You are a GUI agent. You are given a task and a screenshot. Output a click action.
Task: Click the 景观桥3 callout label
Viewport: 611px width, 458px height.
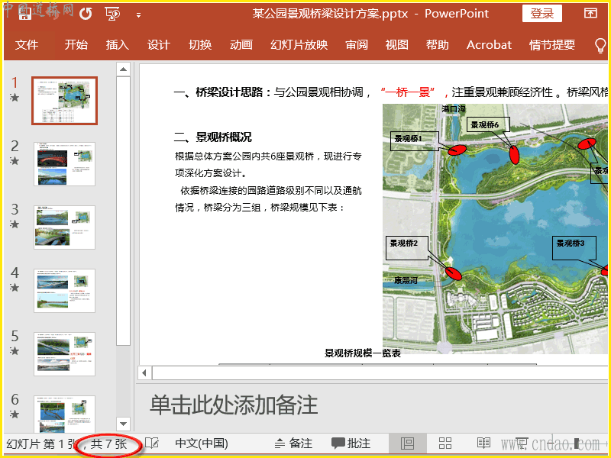(574, 248)
